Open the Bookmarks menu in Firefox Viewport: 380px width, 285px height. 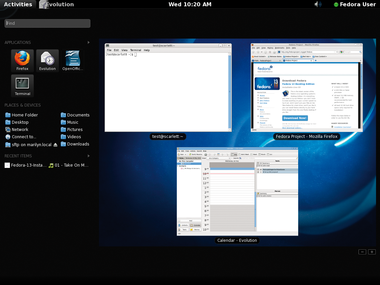[x=279, y=48]
